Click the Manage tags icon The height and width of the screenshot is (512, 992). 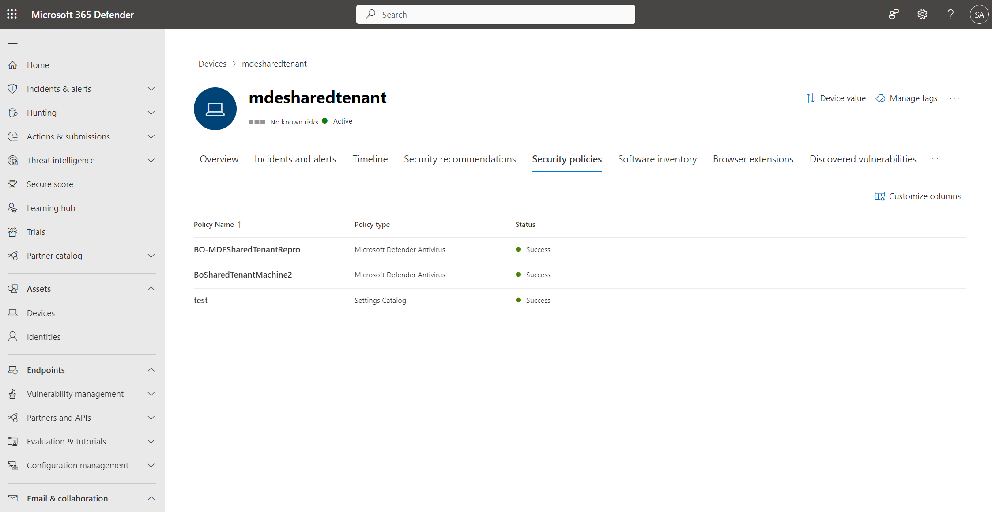tap(881, 98)
